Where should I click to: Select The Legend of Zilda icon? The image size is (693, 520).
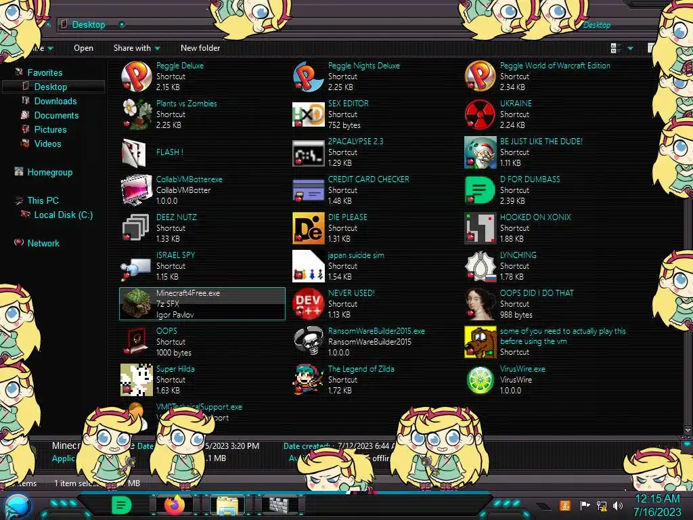(x=309, y=380)
